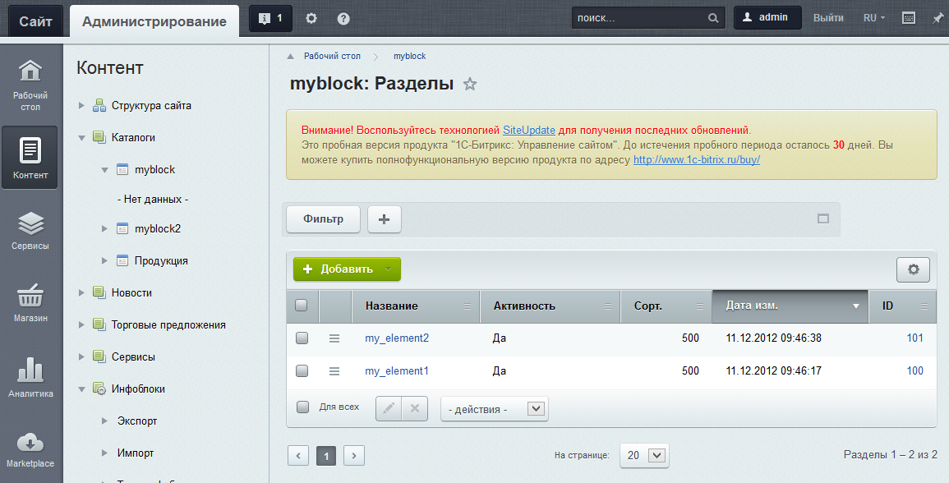Open the my_element1 section link

click(x=397, y=371)
